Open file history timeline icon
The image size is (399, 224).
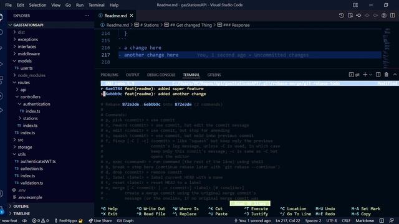tap(342, 16)
